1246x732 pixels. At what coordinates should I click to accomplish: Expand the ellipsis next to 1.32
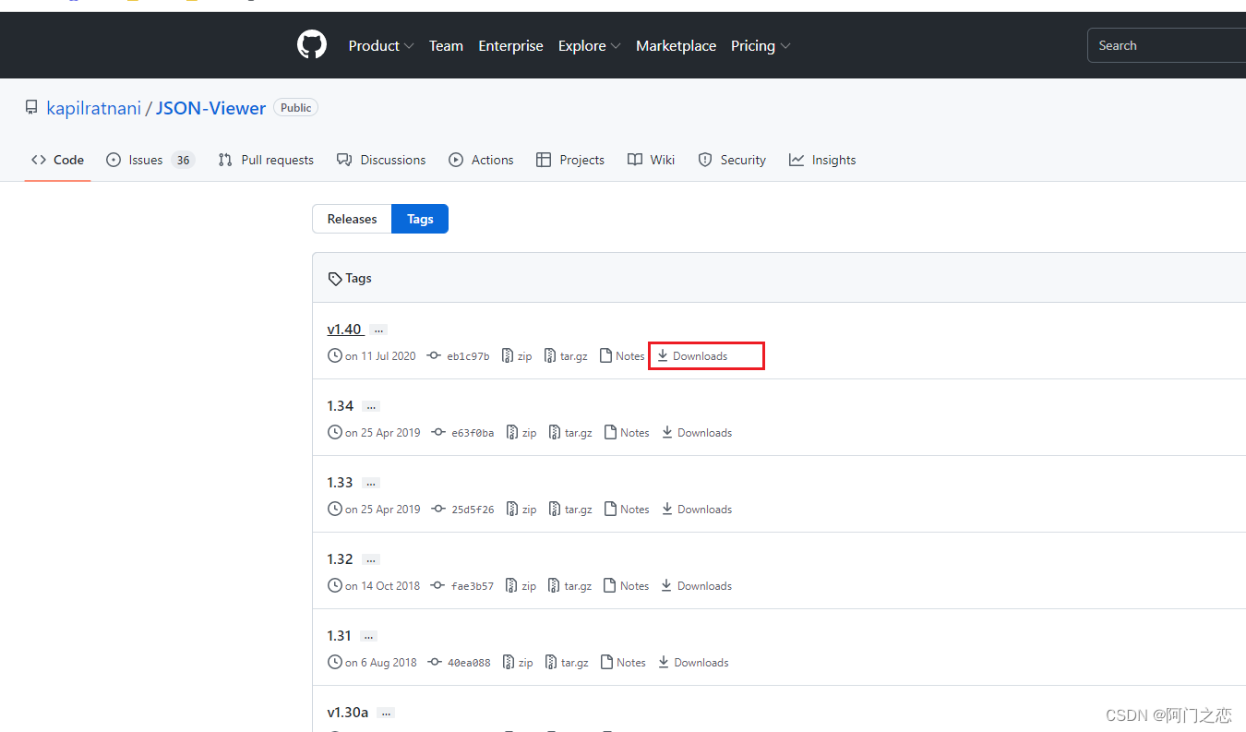click(371, 559)
